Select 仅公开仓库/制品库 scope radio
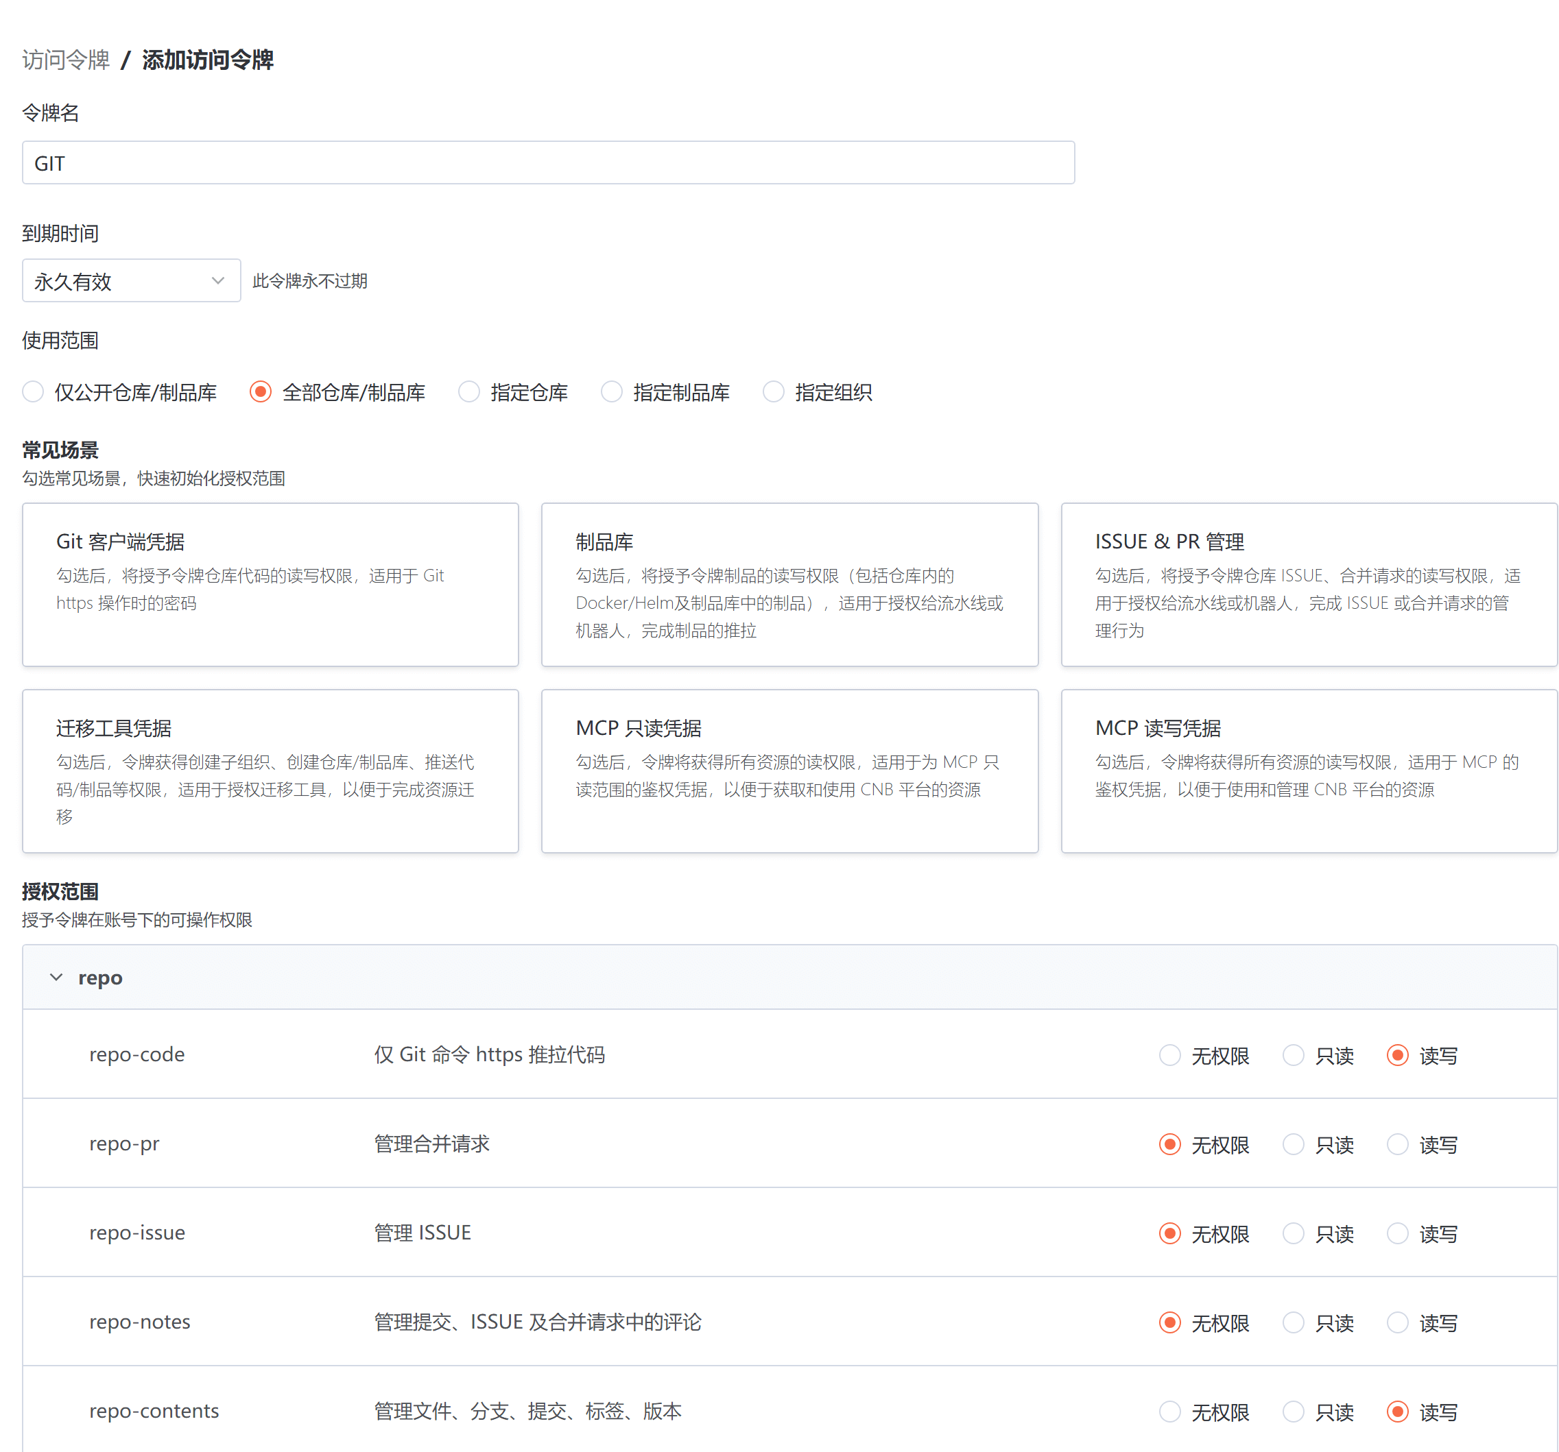 [x=33, y=391]
